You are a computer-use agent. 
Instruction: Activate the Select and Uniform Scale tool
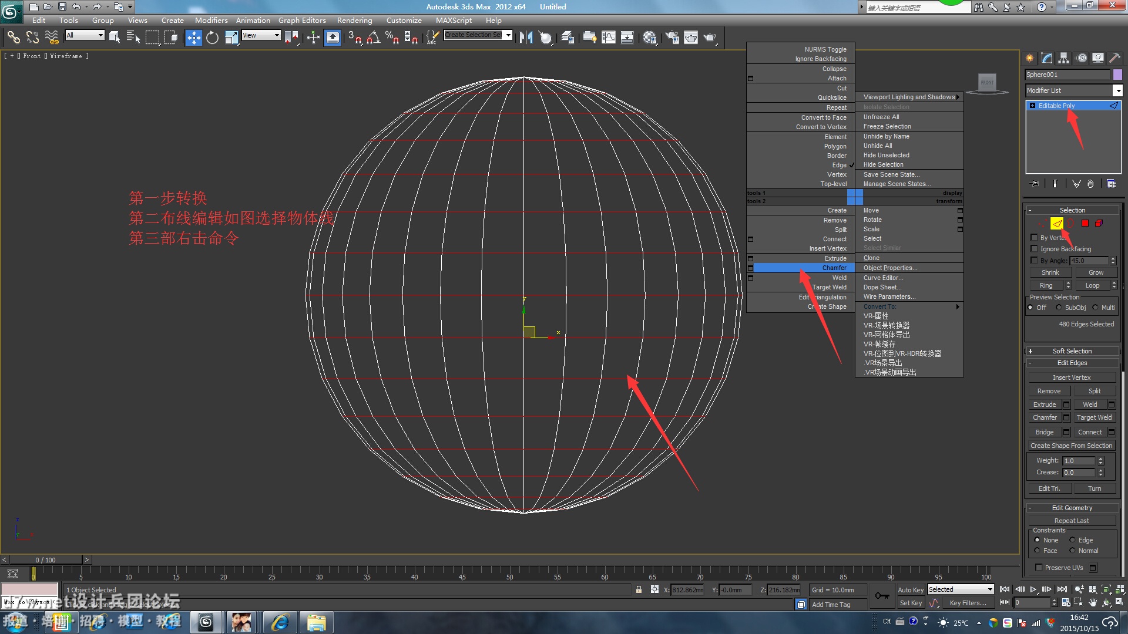pyautogui.click(x=231, y=38)
